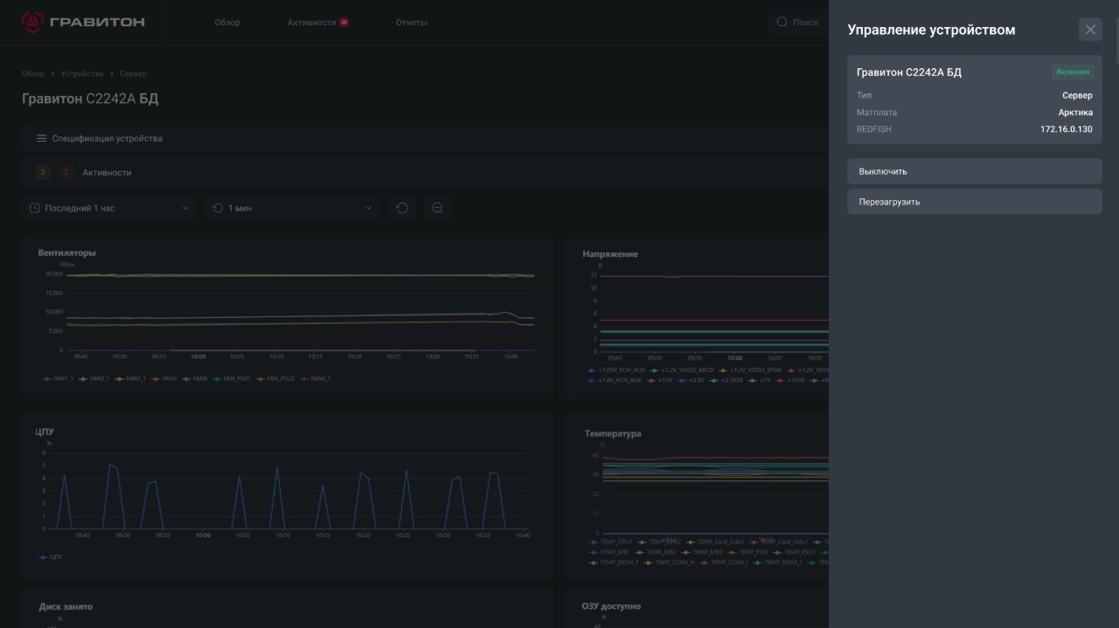
Task: Toggle FAN3_1 series in fans legend
Action: point(130,379)
